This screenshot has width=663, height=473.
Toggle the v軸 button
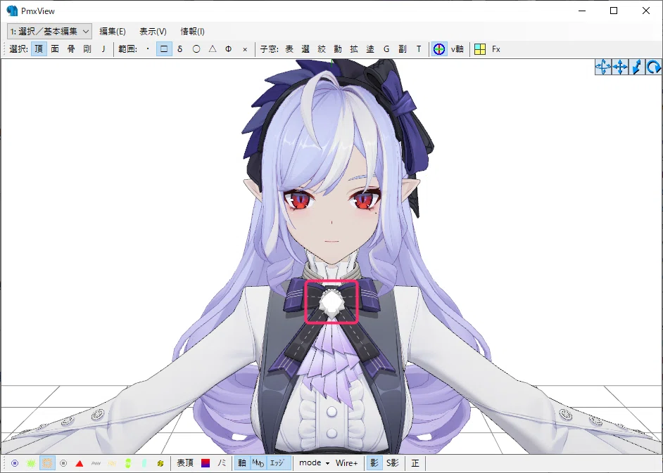click(457, 49)
